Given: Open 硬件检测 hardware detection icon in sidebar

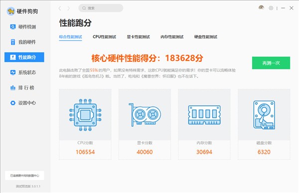Looking at the screenshot, I should pos(13,27).
